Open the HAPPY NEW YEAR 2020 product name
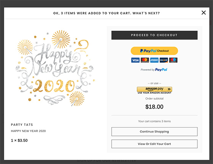The height and width of the screenshot is (164, 213). (28, 131)
